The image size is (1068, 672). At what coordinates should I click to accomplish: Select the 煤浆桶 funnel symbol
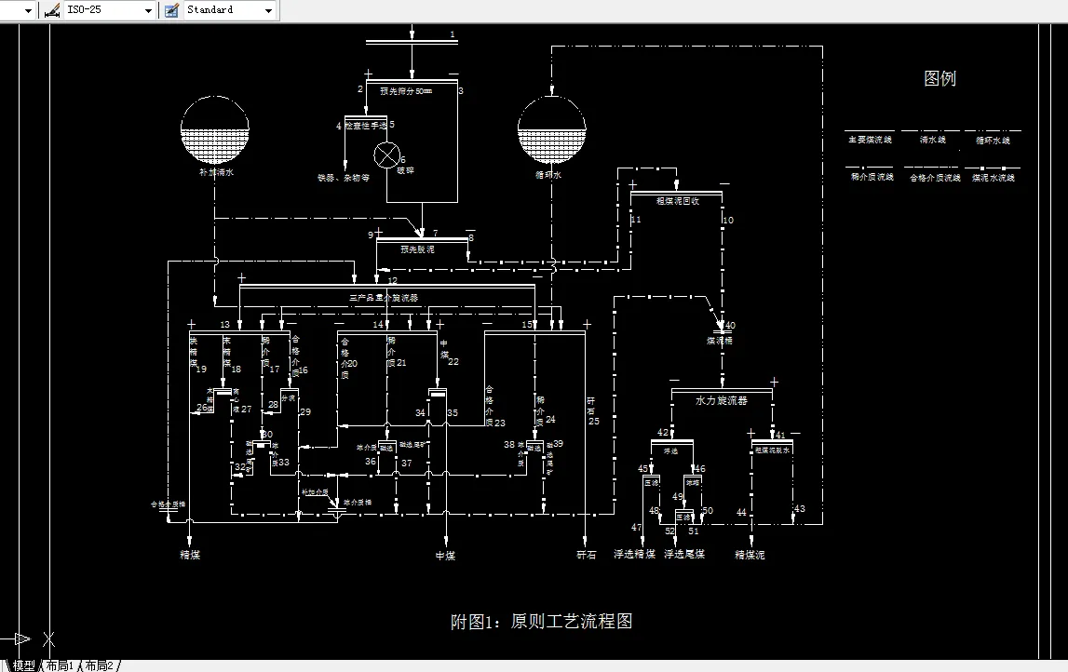point(722,331)
